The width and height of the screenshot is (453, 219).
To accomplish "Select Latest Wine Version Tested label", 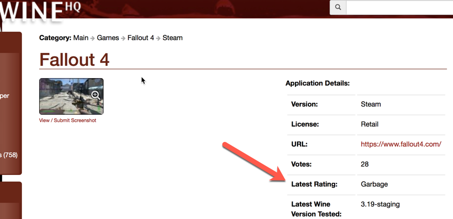I will [x=317, y=209].
